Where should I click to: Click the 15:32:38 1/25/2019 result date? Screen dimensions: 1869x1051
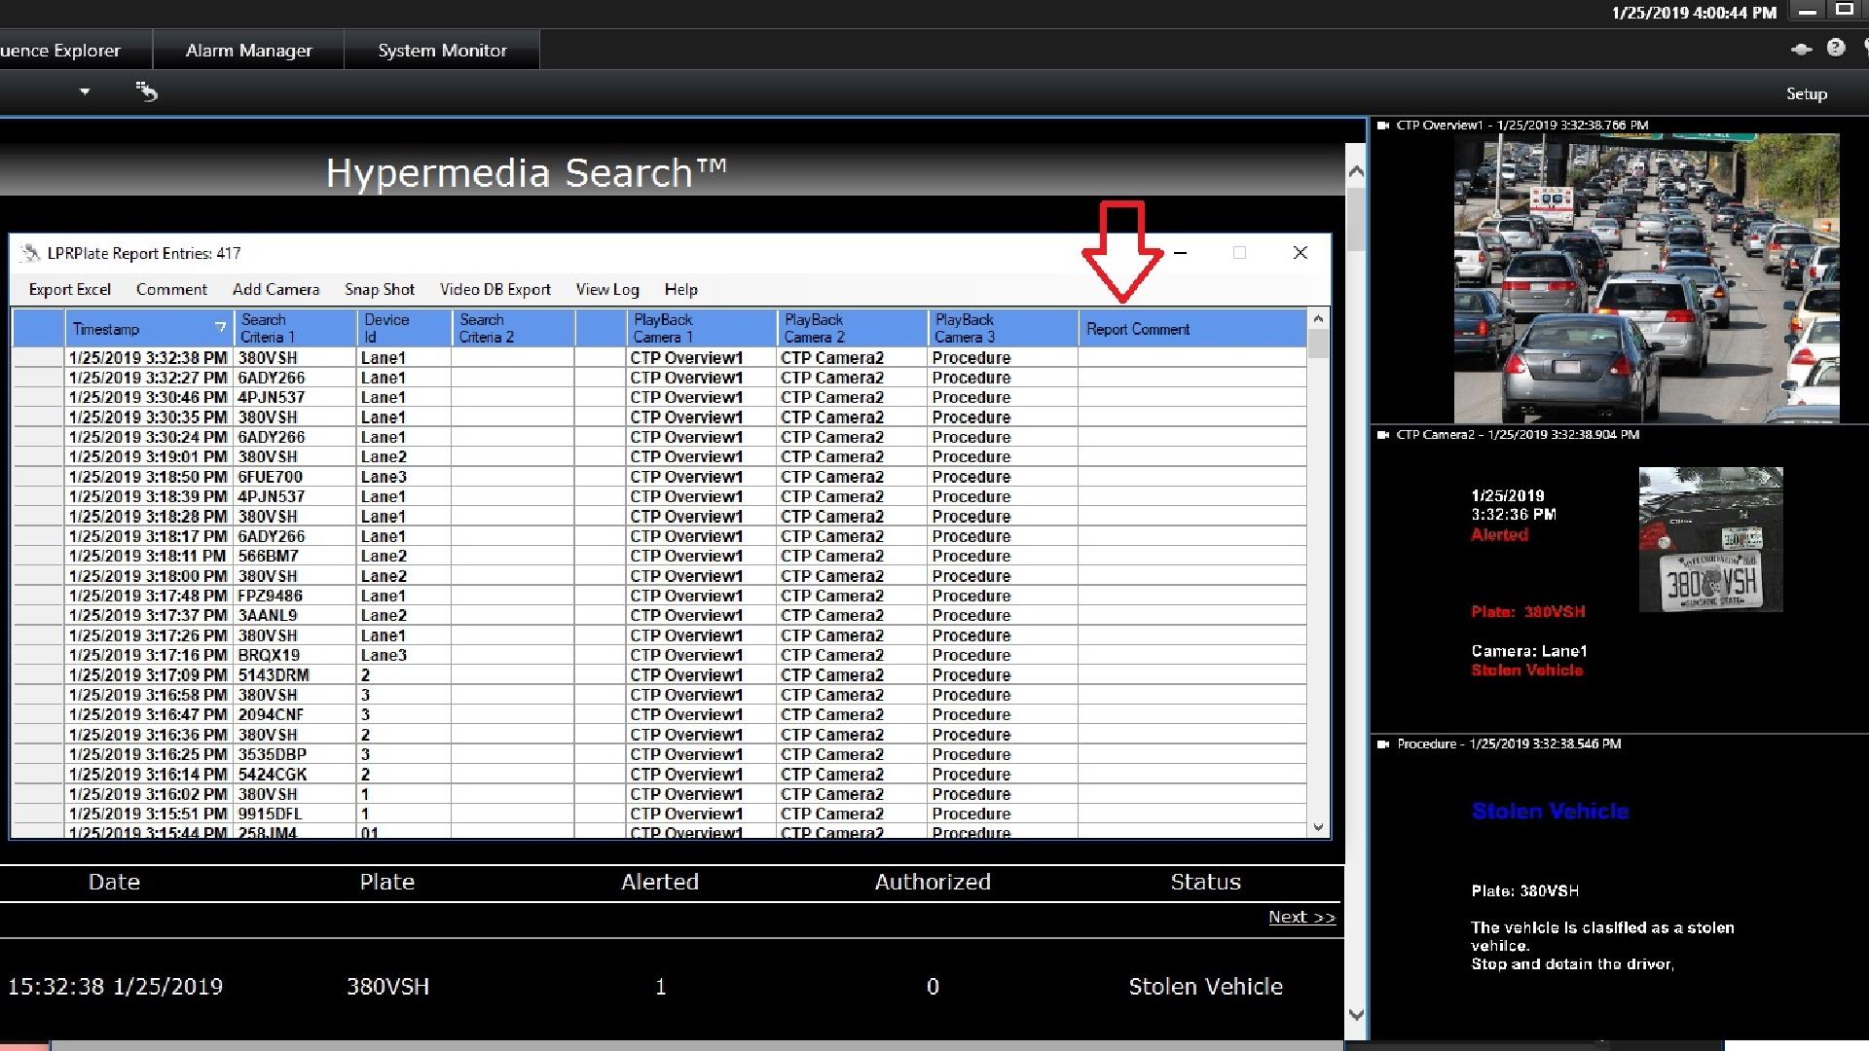tap(115, 986)
